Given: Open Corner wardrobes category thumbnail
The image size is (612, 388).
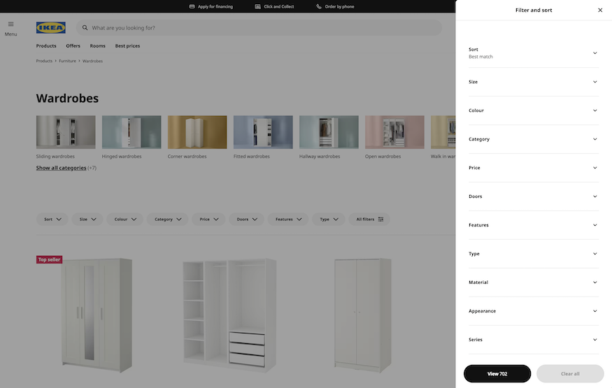Looking at the screenshot, I should click(197, 132).
